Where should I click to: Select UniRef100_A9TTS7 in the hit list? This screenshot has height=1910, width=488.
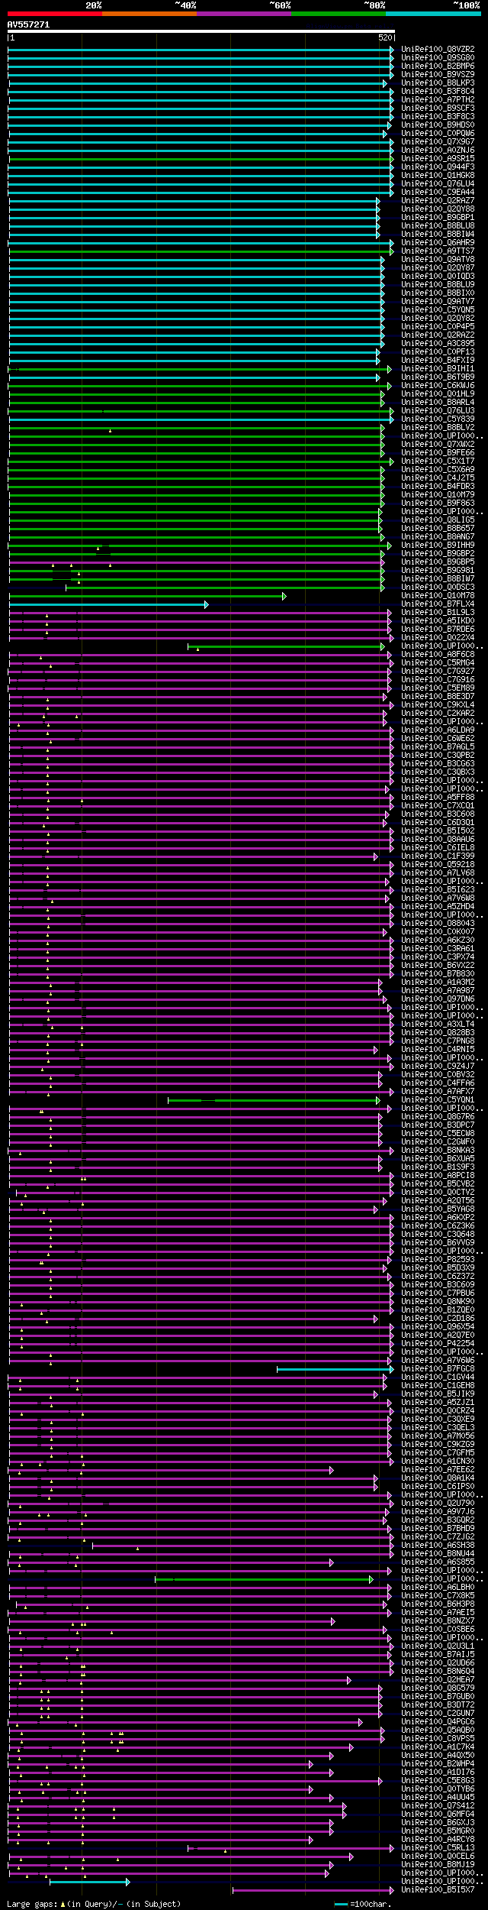pos(438,251)
